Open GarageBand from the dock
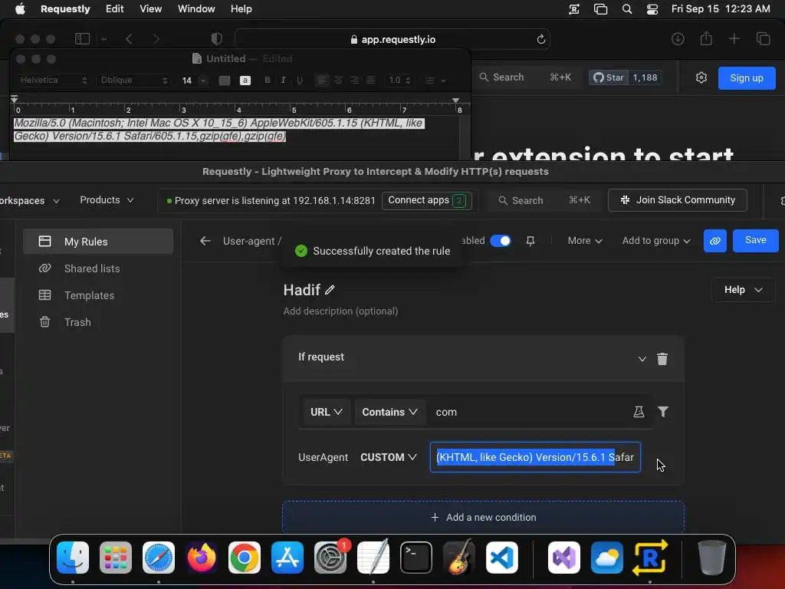Screen dimensions: 785x589 [x=459, y=557]
